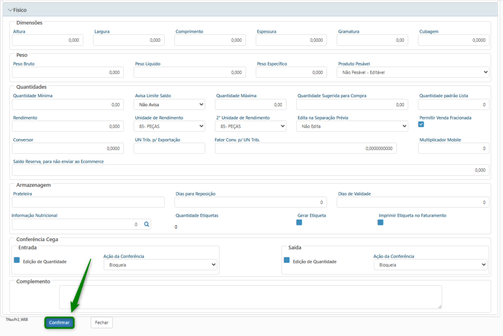The width and height of the screenshot is (503, 336).
Task: Click the Fechar button
Action: 102,322
